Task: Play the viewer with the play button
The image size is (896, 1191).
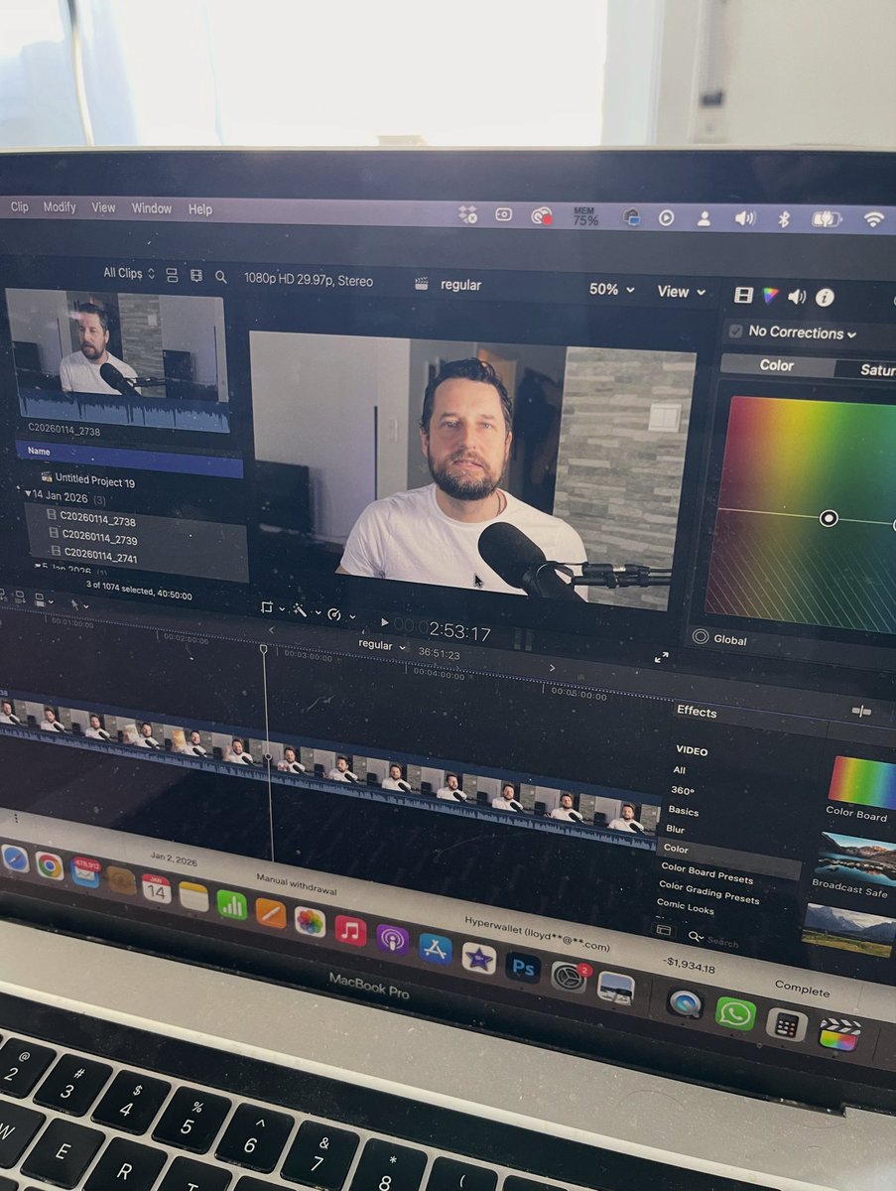Action: click(x=385, y=622)
